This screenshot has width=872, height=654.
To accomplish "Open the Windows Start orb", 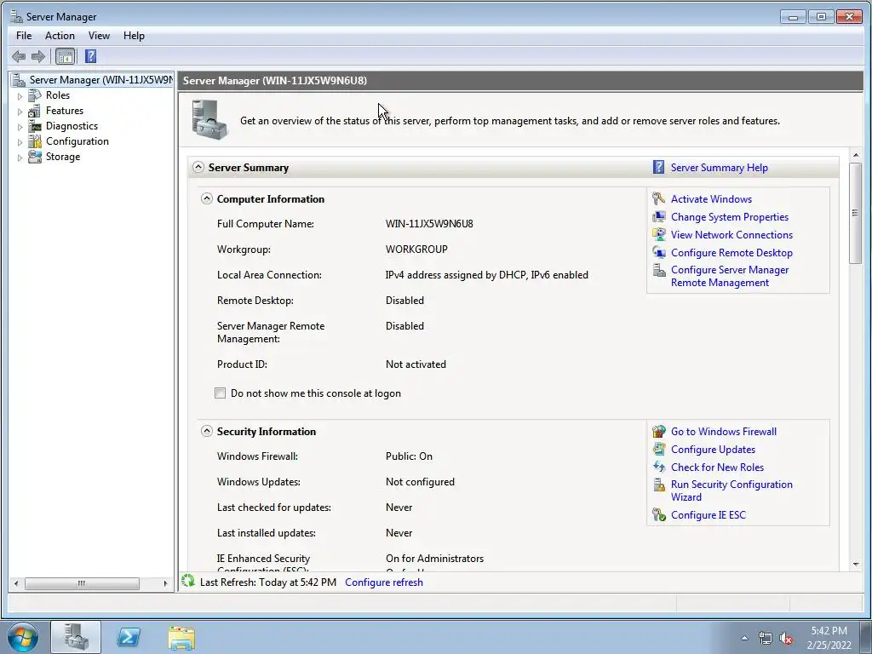I will [23, 637].
